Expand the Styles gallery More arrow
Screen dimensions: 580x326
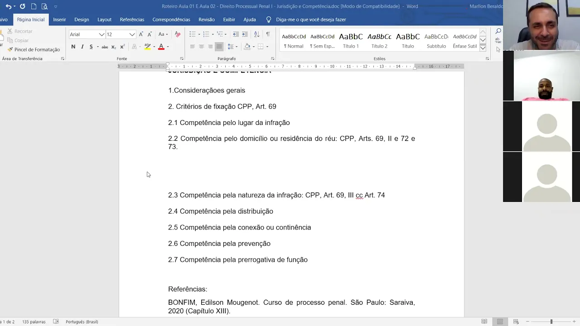(x=483, y=48)
